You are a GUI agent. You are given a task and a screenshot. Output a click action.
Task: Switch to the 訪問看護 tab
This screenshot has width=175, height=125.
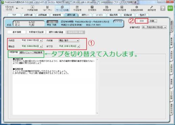(x=43, y=15)
